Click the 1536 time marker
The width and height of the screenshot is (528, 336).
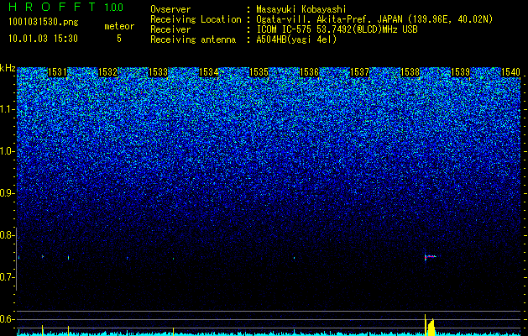tap(309, 72)
